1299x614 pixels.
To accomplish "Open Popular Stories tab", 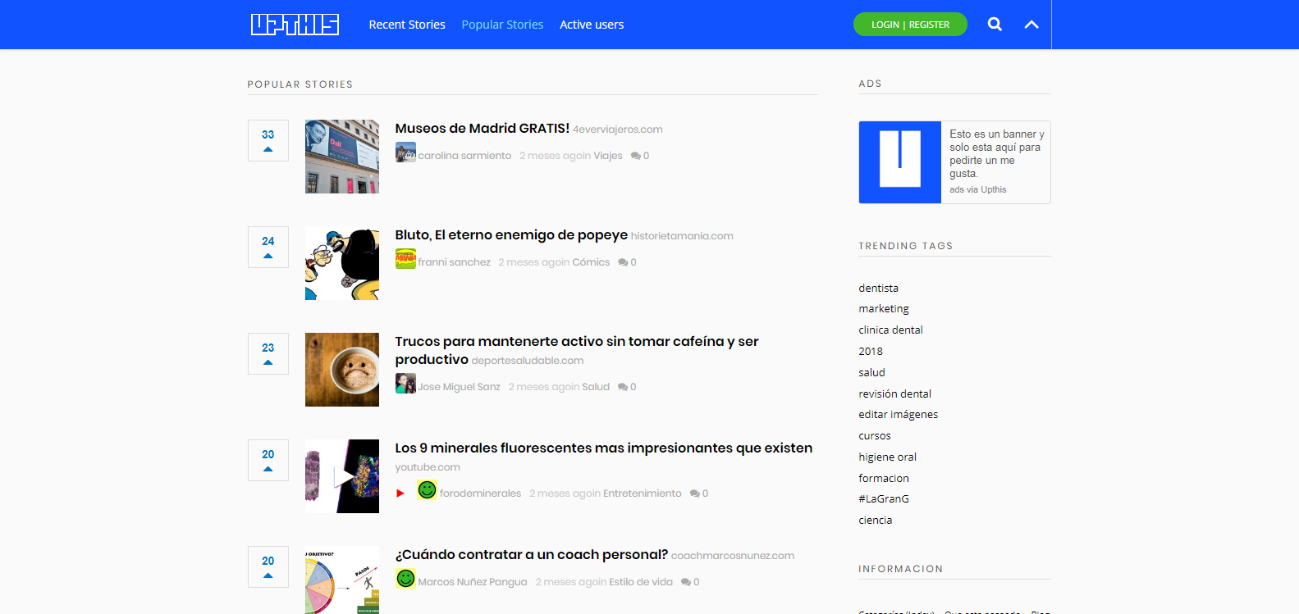I will 502,25.
